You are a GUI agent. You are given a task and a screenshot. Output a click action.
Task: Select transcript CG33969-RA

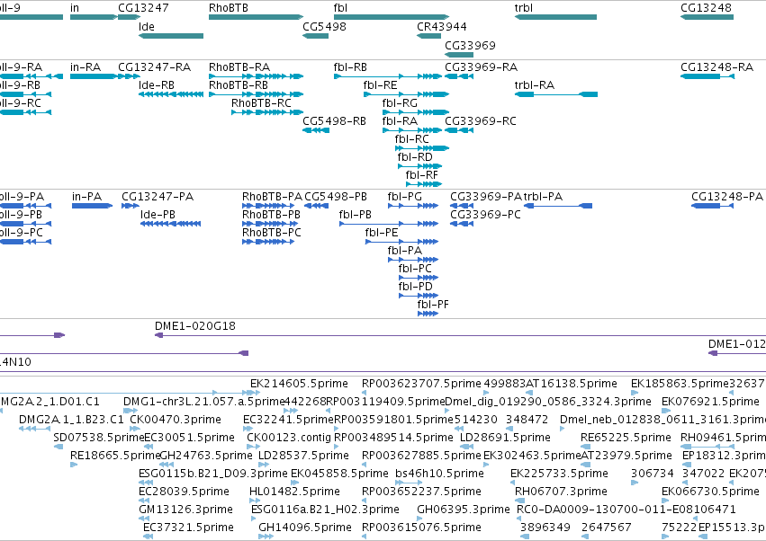pyautogui.click(x=459, y=76)
